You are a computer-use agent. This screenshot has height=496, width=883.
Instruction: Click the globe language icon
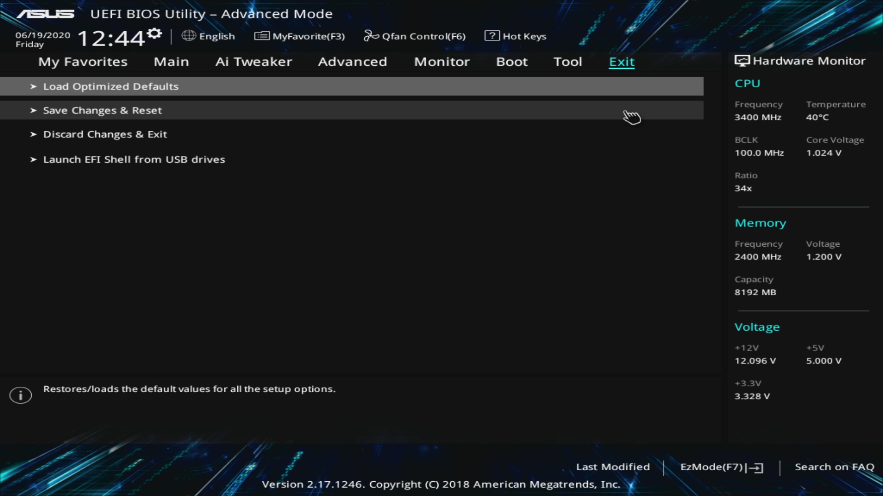189,35
